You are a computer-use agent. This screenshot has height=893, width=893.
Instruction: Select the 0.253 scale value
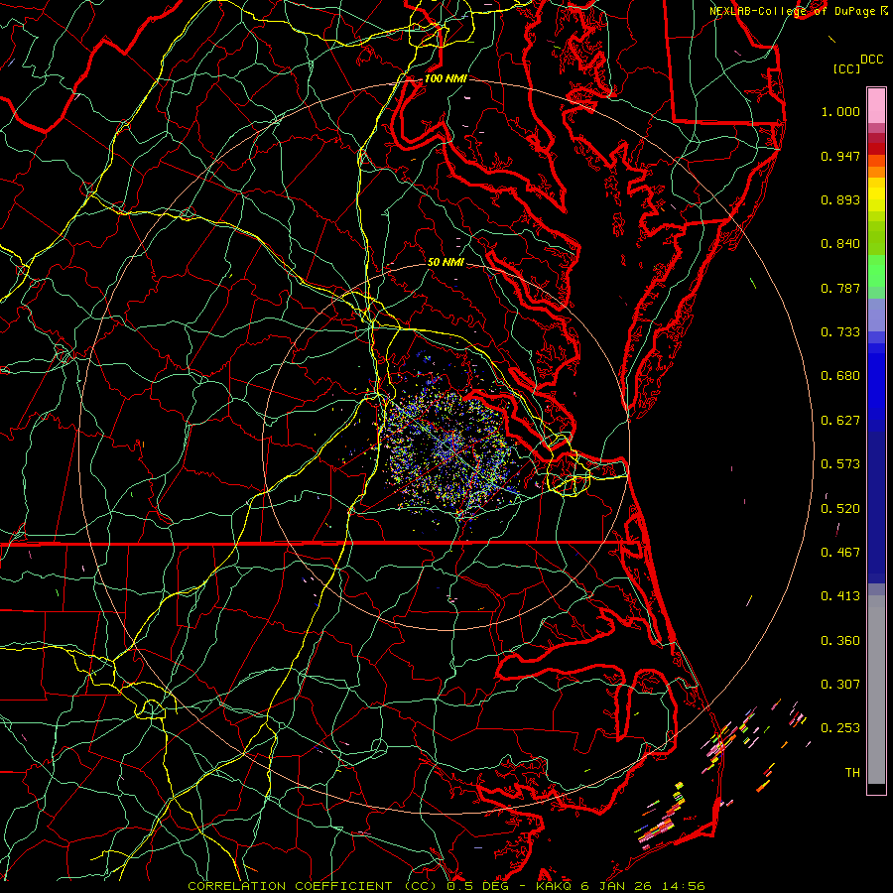tap(840, 728)
